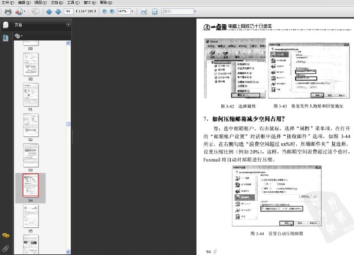Viewport: 354px width, 255px height.
Task: Click the Pages panel icon in sidebar
Action: click(6, 25)
